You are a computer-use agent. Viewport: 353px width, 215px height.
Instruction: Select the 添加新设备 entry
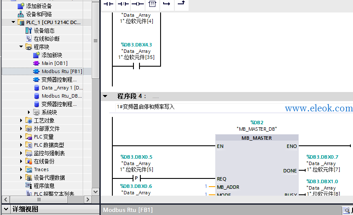(x=39, y=6)
